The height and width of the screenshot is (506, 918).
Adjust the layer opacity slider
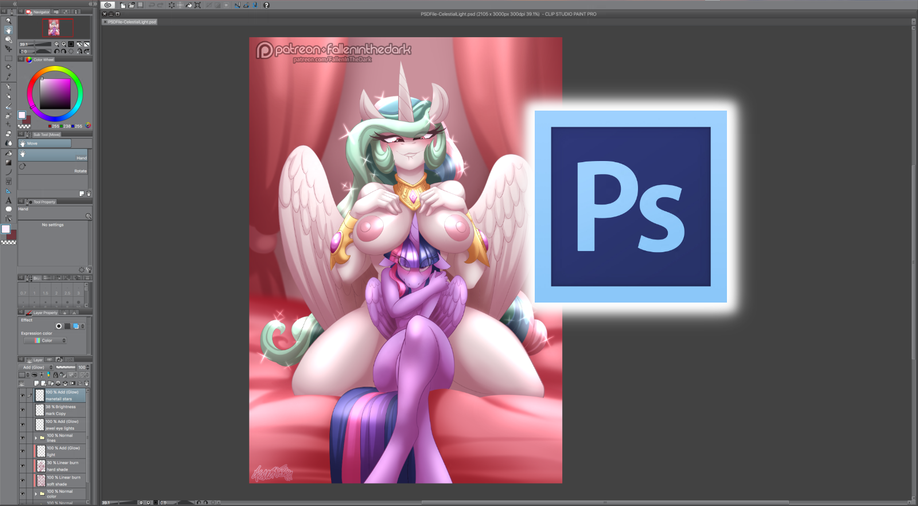point(66,367)
